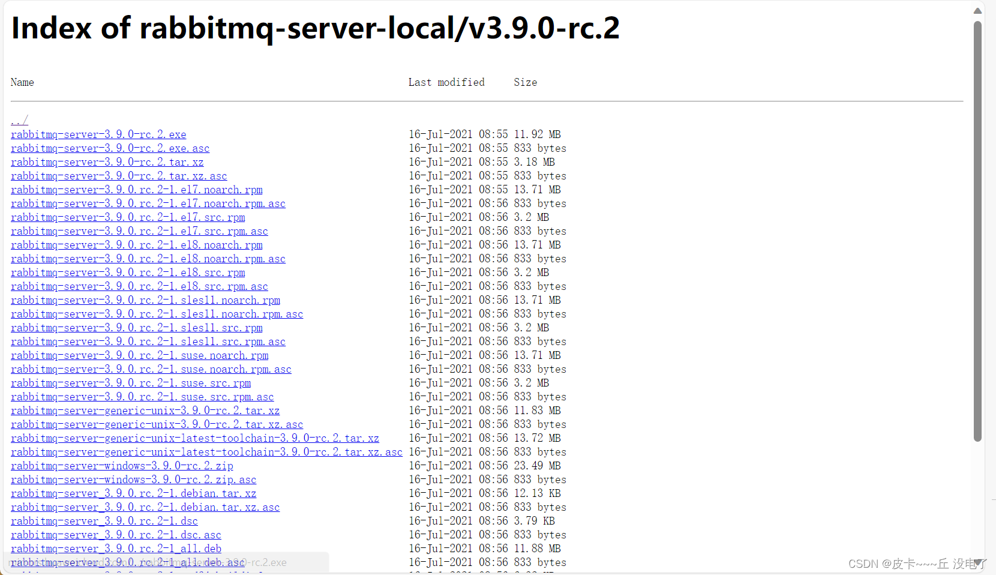Open the debian.tar.xz source archive

pos(133,493)
